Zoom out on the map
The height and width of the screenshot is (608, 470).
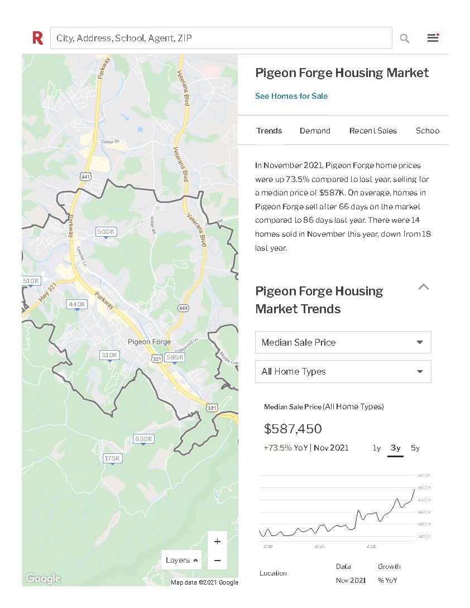click(217, 560)
